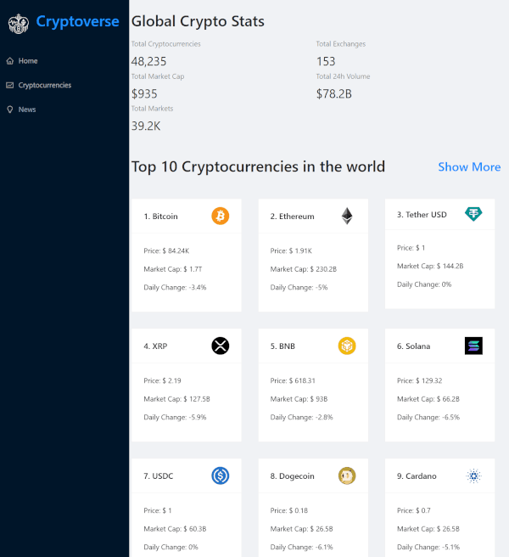
Task: Open the 2. Ethereum card title
Action: [x=292, y=217]
